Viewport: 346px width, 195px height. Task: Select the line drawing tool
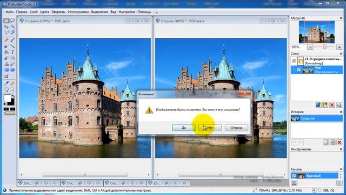(x=12, y=46)
